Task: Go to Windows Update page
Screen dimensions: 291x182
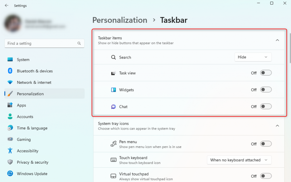Action: point(45,174)
